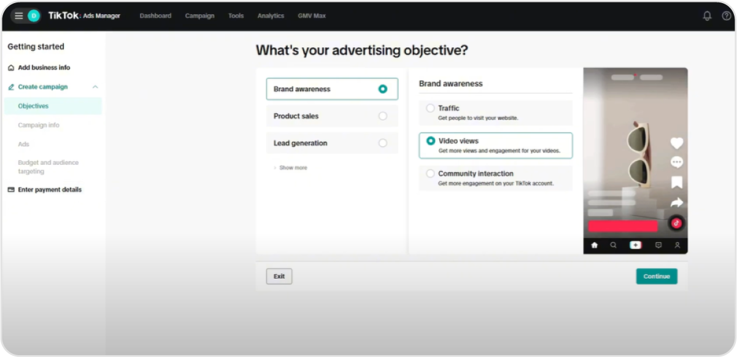Viewport: 737px width, 357px height.
Task: Open the GMV Max tab
Action: [x=312, y=16]
